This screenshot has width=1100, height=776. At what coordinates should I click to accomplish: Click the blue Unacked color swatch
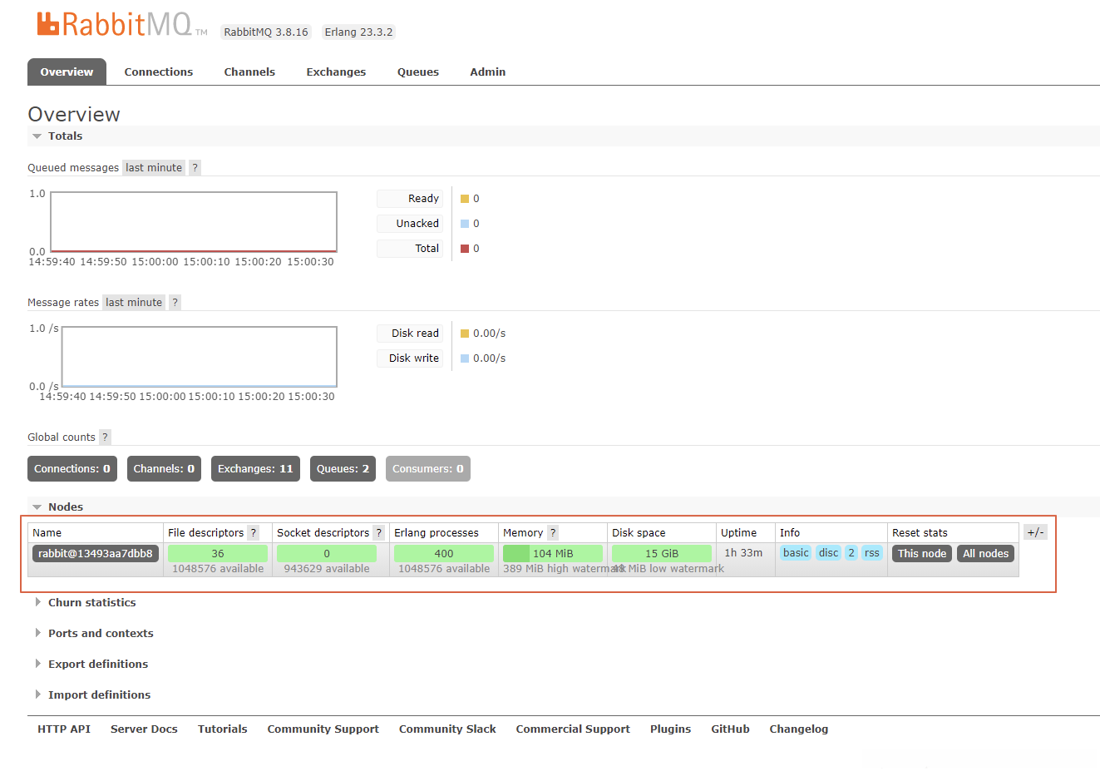[465, 224]
